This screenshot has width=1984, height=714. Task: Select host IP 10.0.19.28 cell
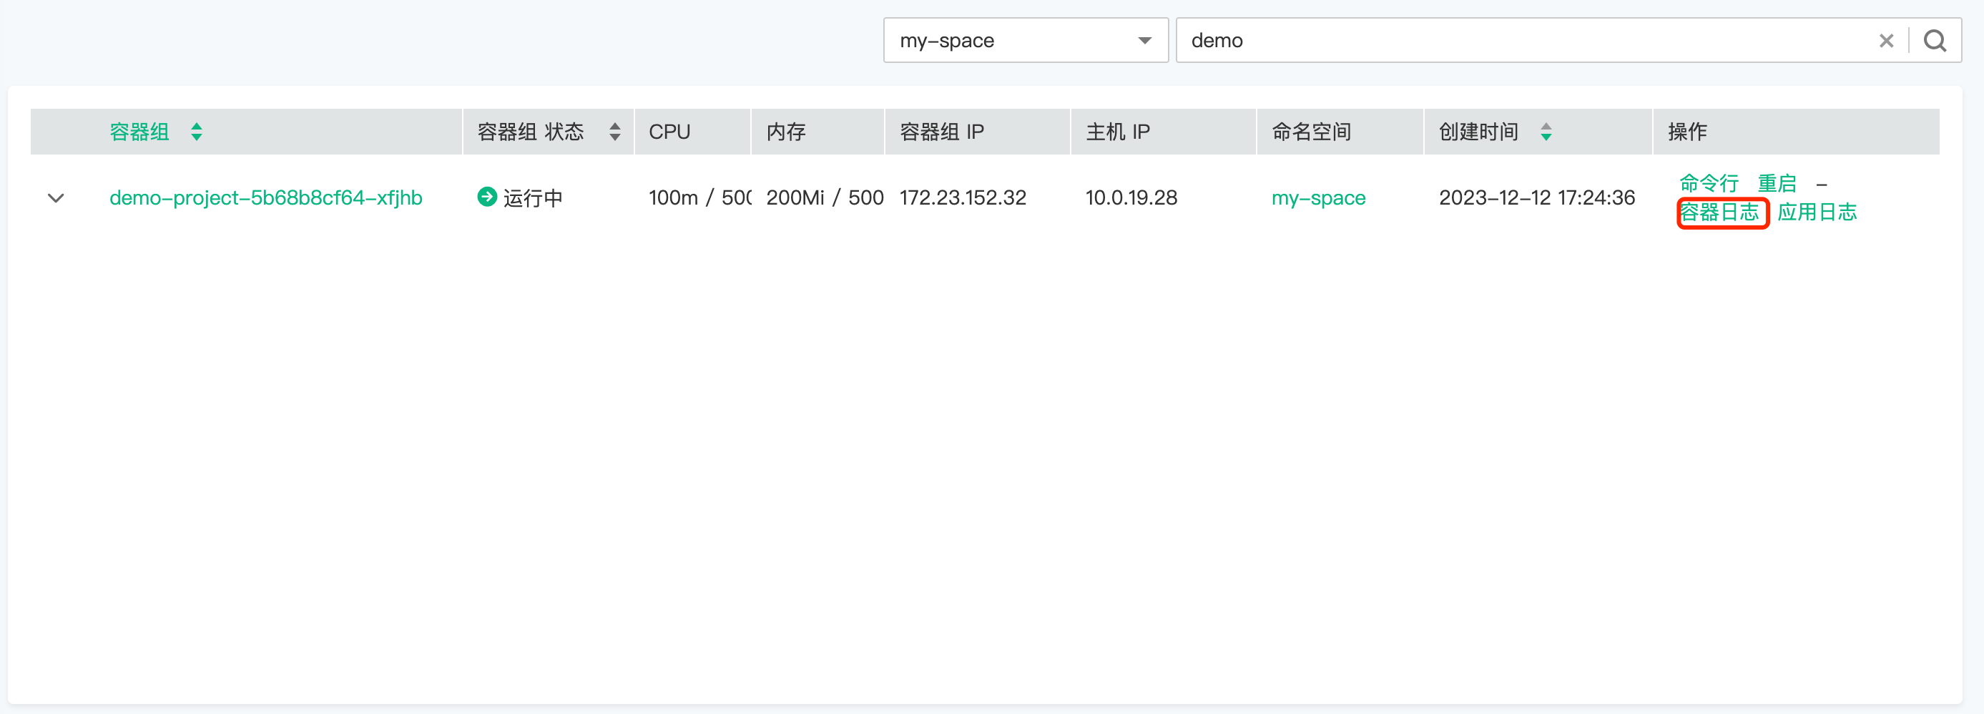(1131, 198)
